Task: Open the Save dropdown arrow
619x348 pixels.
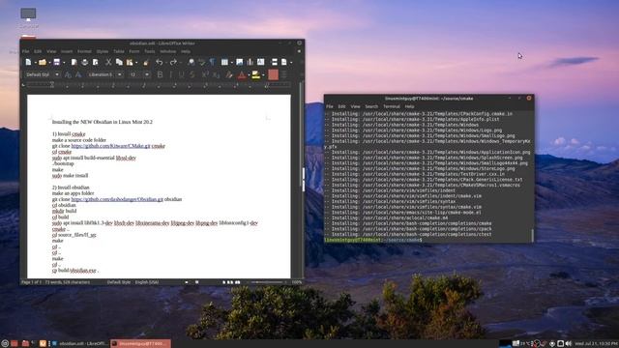Action: 63,63
